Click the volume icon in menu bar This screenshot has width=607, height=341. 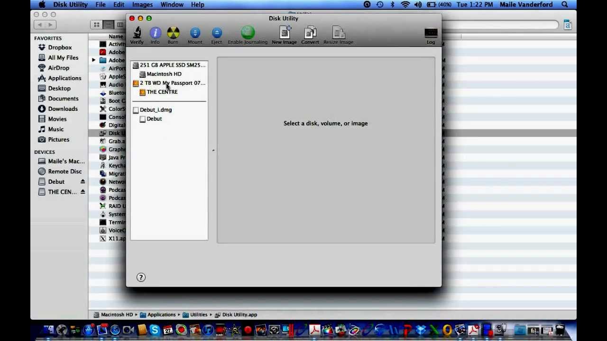[x=418, y=5]
